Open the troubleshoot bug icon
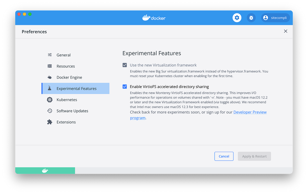Viewport: 308px width, 194px height. tap(251, 17)
